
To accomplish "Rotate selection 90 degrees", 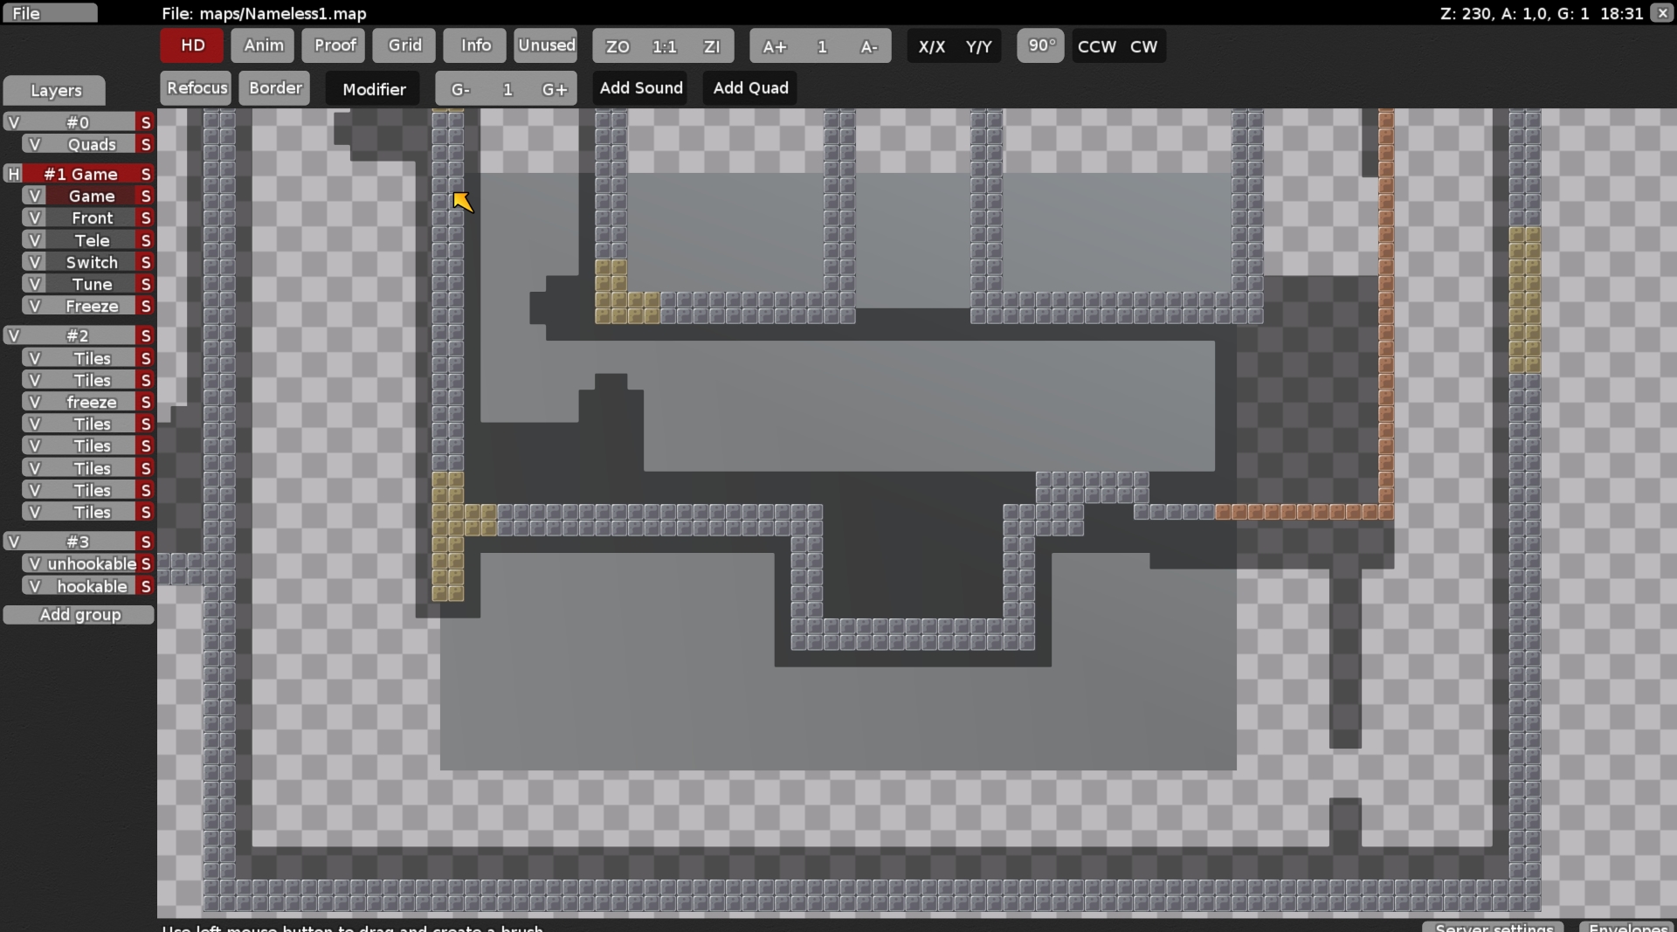I will (x=1039, y=45).
